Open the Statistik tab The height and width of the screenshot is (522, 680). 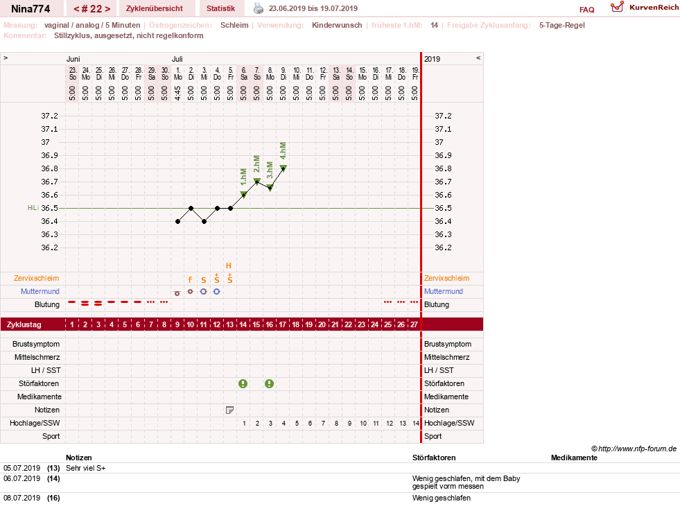[220, 8]
